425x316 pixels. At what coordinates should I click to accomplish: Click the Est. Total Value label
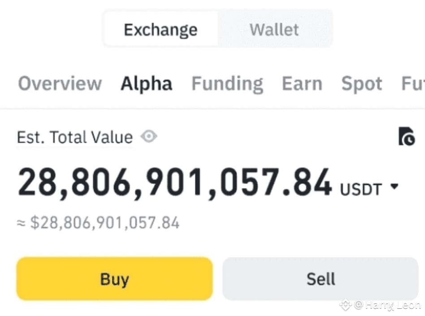point(74,137)
